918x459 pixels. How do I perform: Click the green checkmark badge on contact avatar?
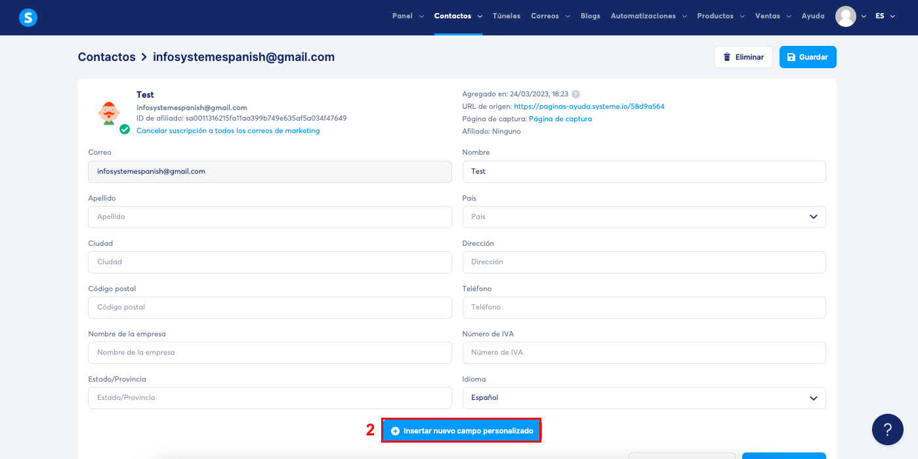point(125,130)
